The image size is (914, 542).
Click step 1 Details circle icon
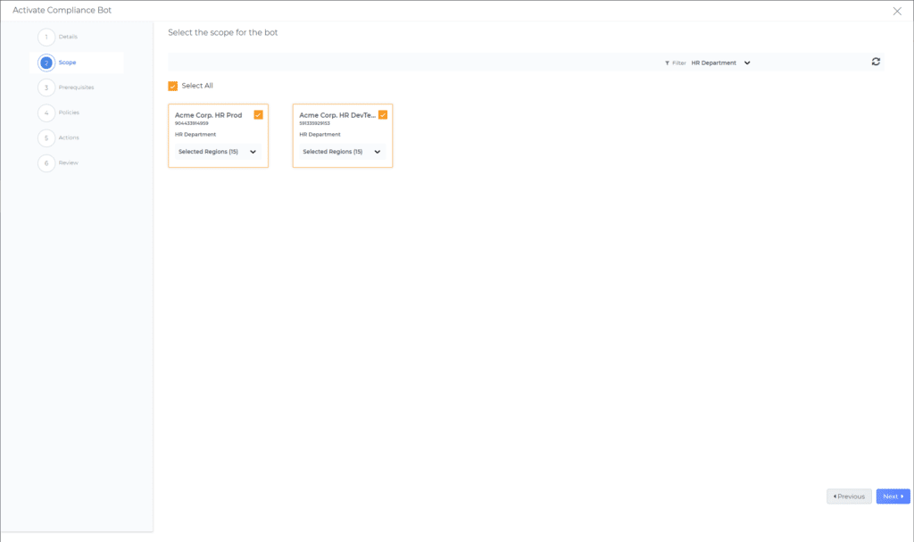click(x=46, y=38)
